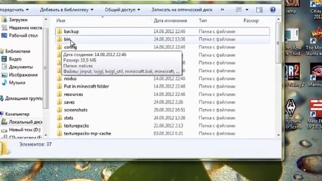Image resolution: width=322 pixels, height=181 pixels.
Task: Open the Документы library
Action: (21, 67)
